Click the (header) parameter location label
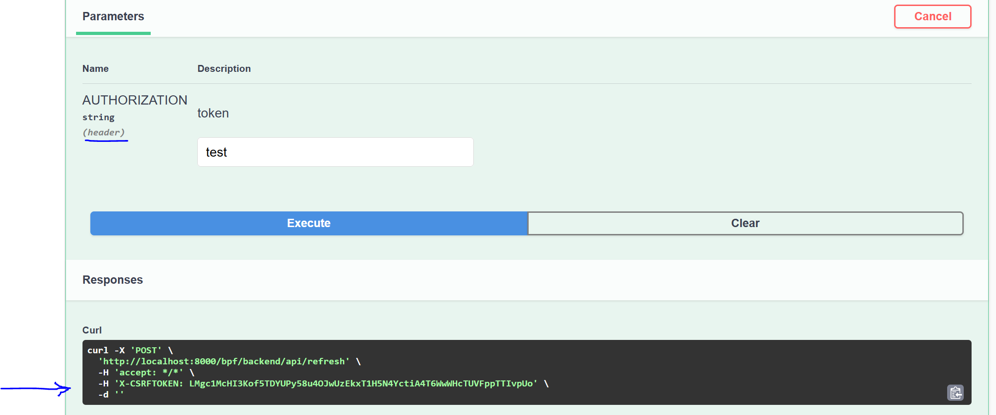This screenshot has width=996, height=415. pyautogui.click(x=105, y=132)
